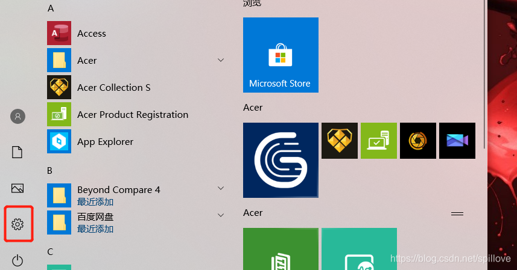Jump to letter A section header
The width and height of the screenshot is (517, 270).
(x=51, y=8)
